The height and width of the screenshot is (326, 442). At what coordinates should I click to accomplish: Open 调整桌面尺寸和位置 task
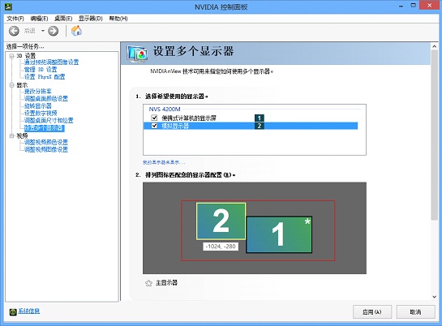coord(49,121)
